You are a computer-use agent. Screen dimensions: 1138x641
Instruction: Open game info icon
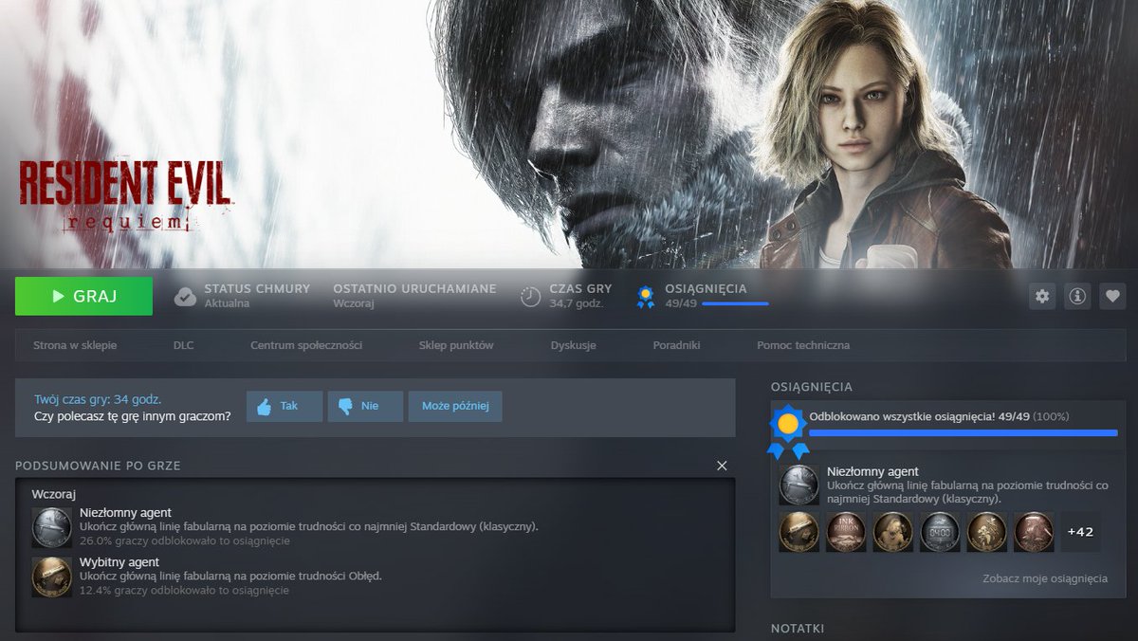1077,296
